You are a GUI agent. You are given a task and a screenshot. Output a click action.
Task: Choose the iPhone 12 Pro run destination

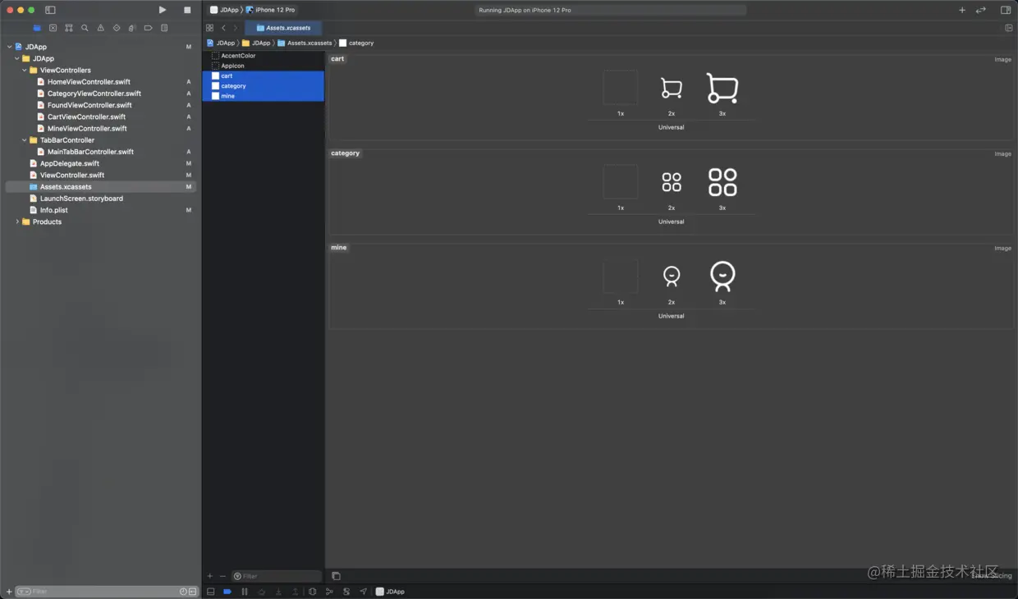pyautogui.click(x=271, y=10)
